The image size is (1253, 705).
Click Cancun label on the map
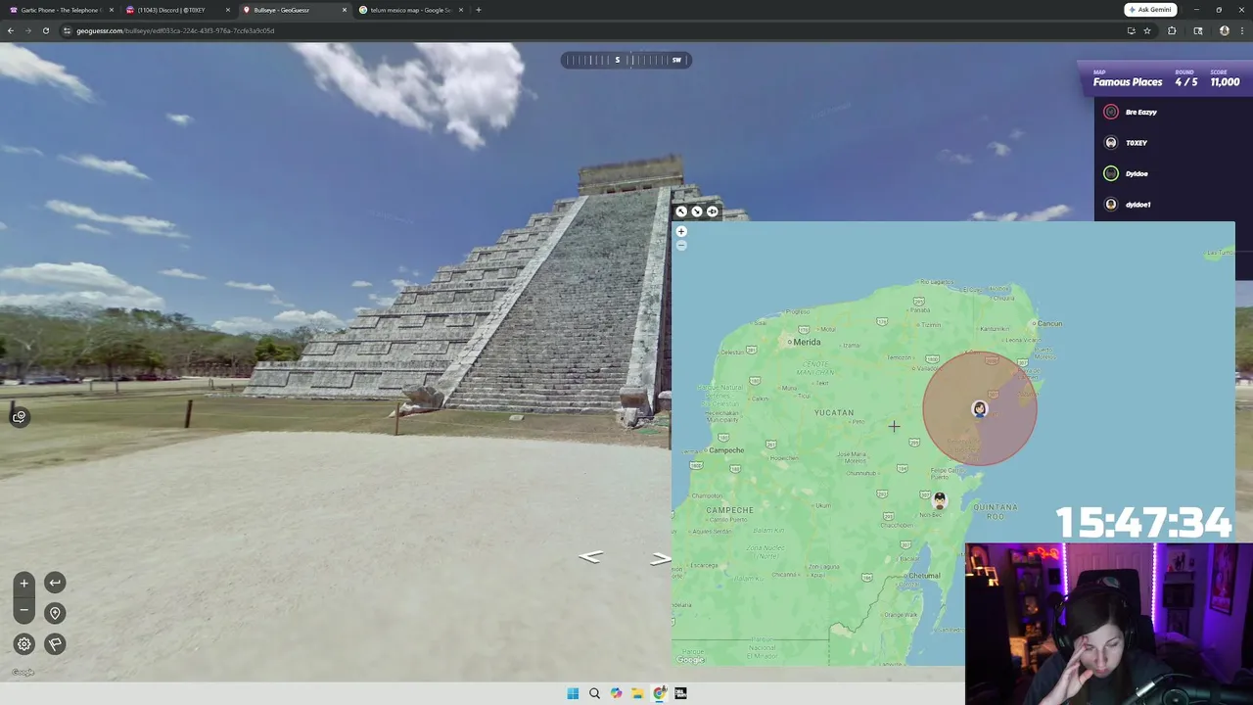click(x=1049, y=323)
